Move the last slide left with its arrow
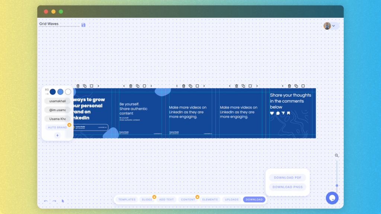Viewport: 381px width, 214px height. pos(283,86)
